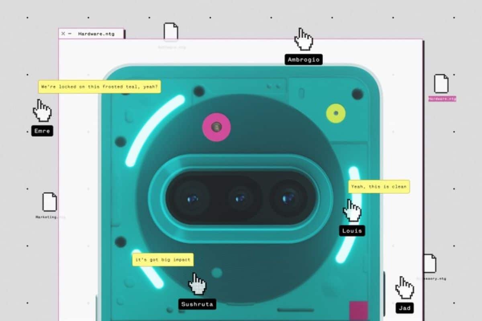Select the left camera lens
Screen dimensions: 482x321
coord(192,198)
